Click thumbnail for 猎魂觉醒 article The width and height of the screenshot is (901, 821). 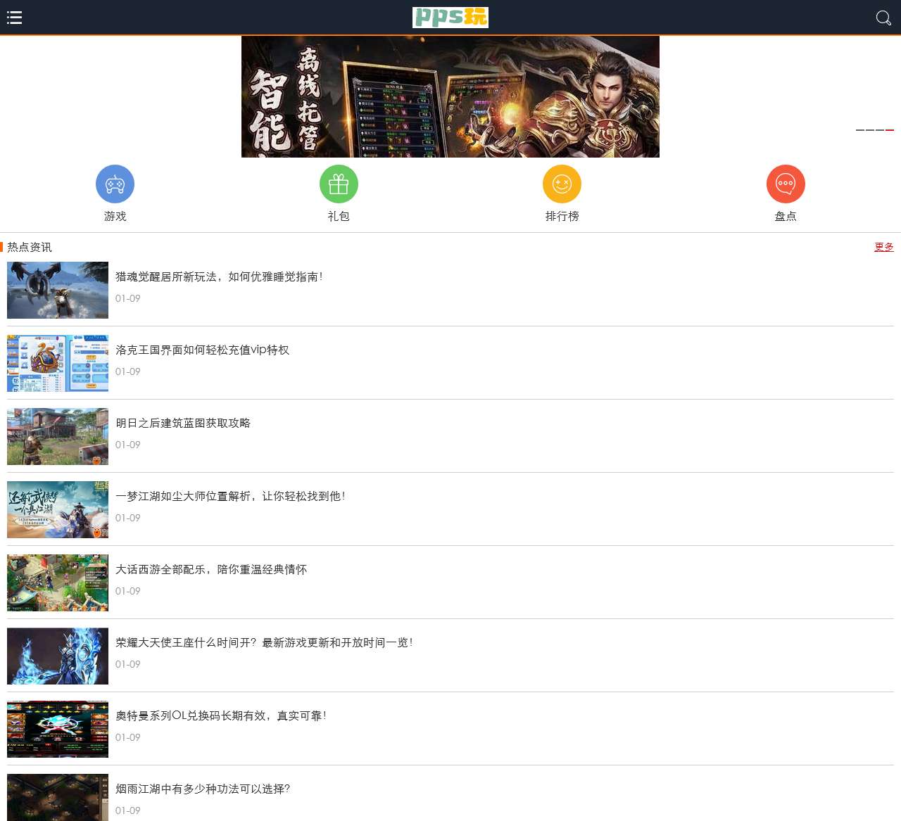click(58, 290)
